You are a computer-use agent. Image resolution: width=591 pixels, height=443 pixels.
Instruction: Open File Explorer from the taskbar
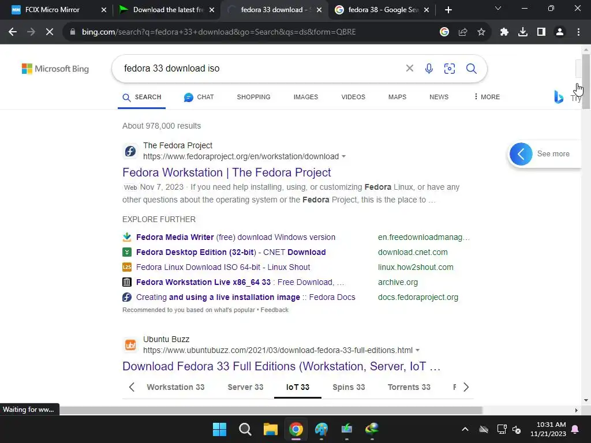pos(270,429)
